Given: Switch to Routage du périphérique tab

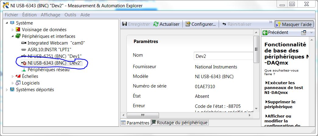Looking at the screenshot, I should [180, 123].
